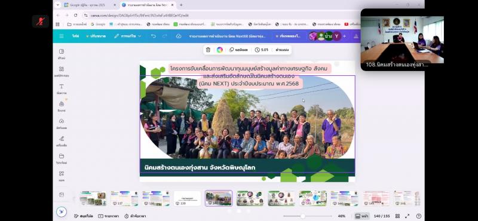The height and width of the screenshot is (221, 478).
Task: Open the Uploads panel in sidebar
Action: tap(62, 124)
